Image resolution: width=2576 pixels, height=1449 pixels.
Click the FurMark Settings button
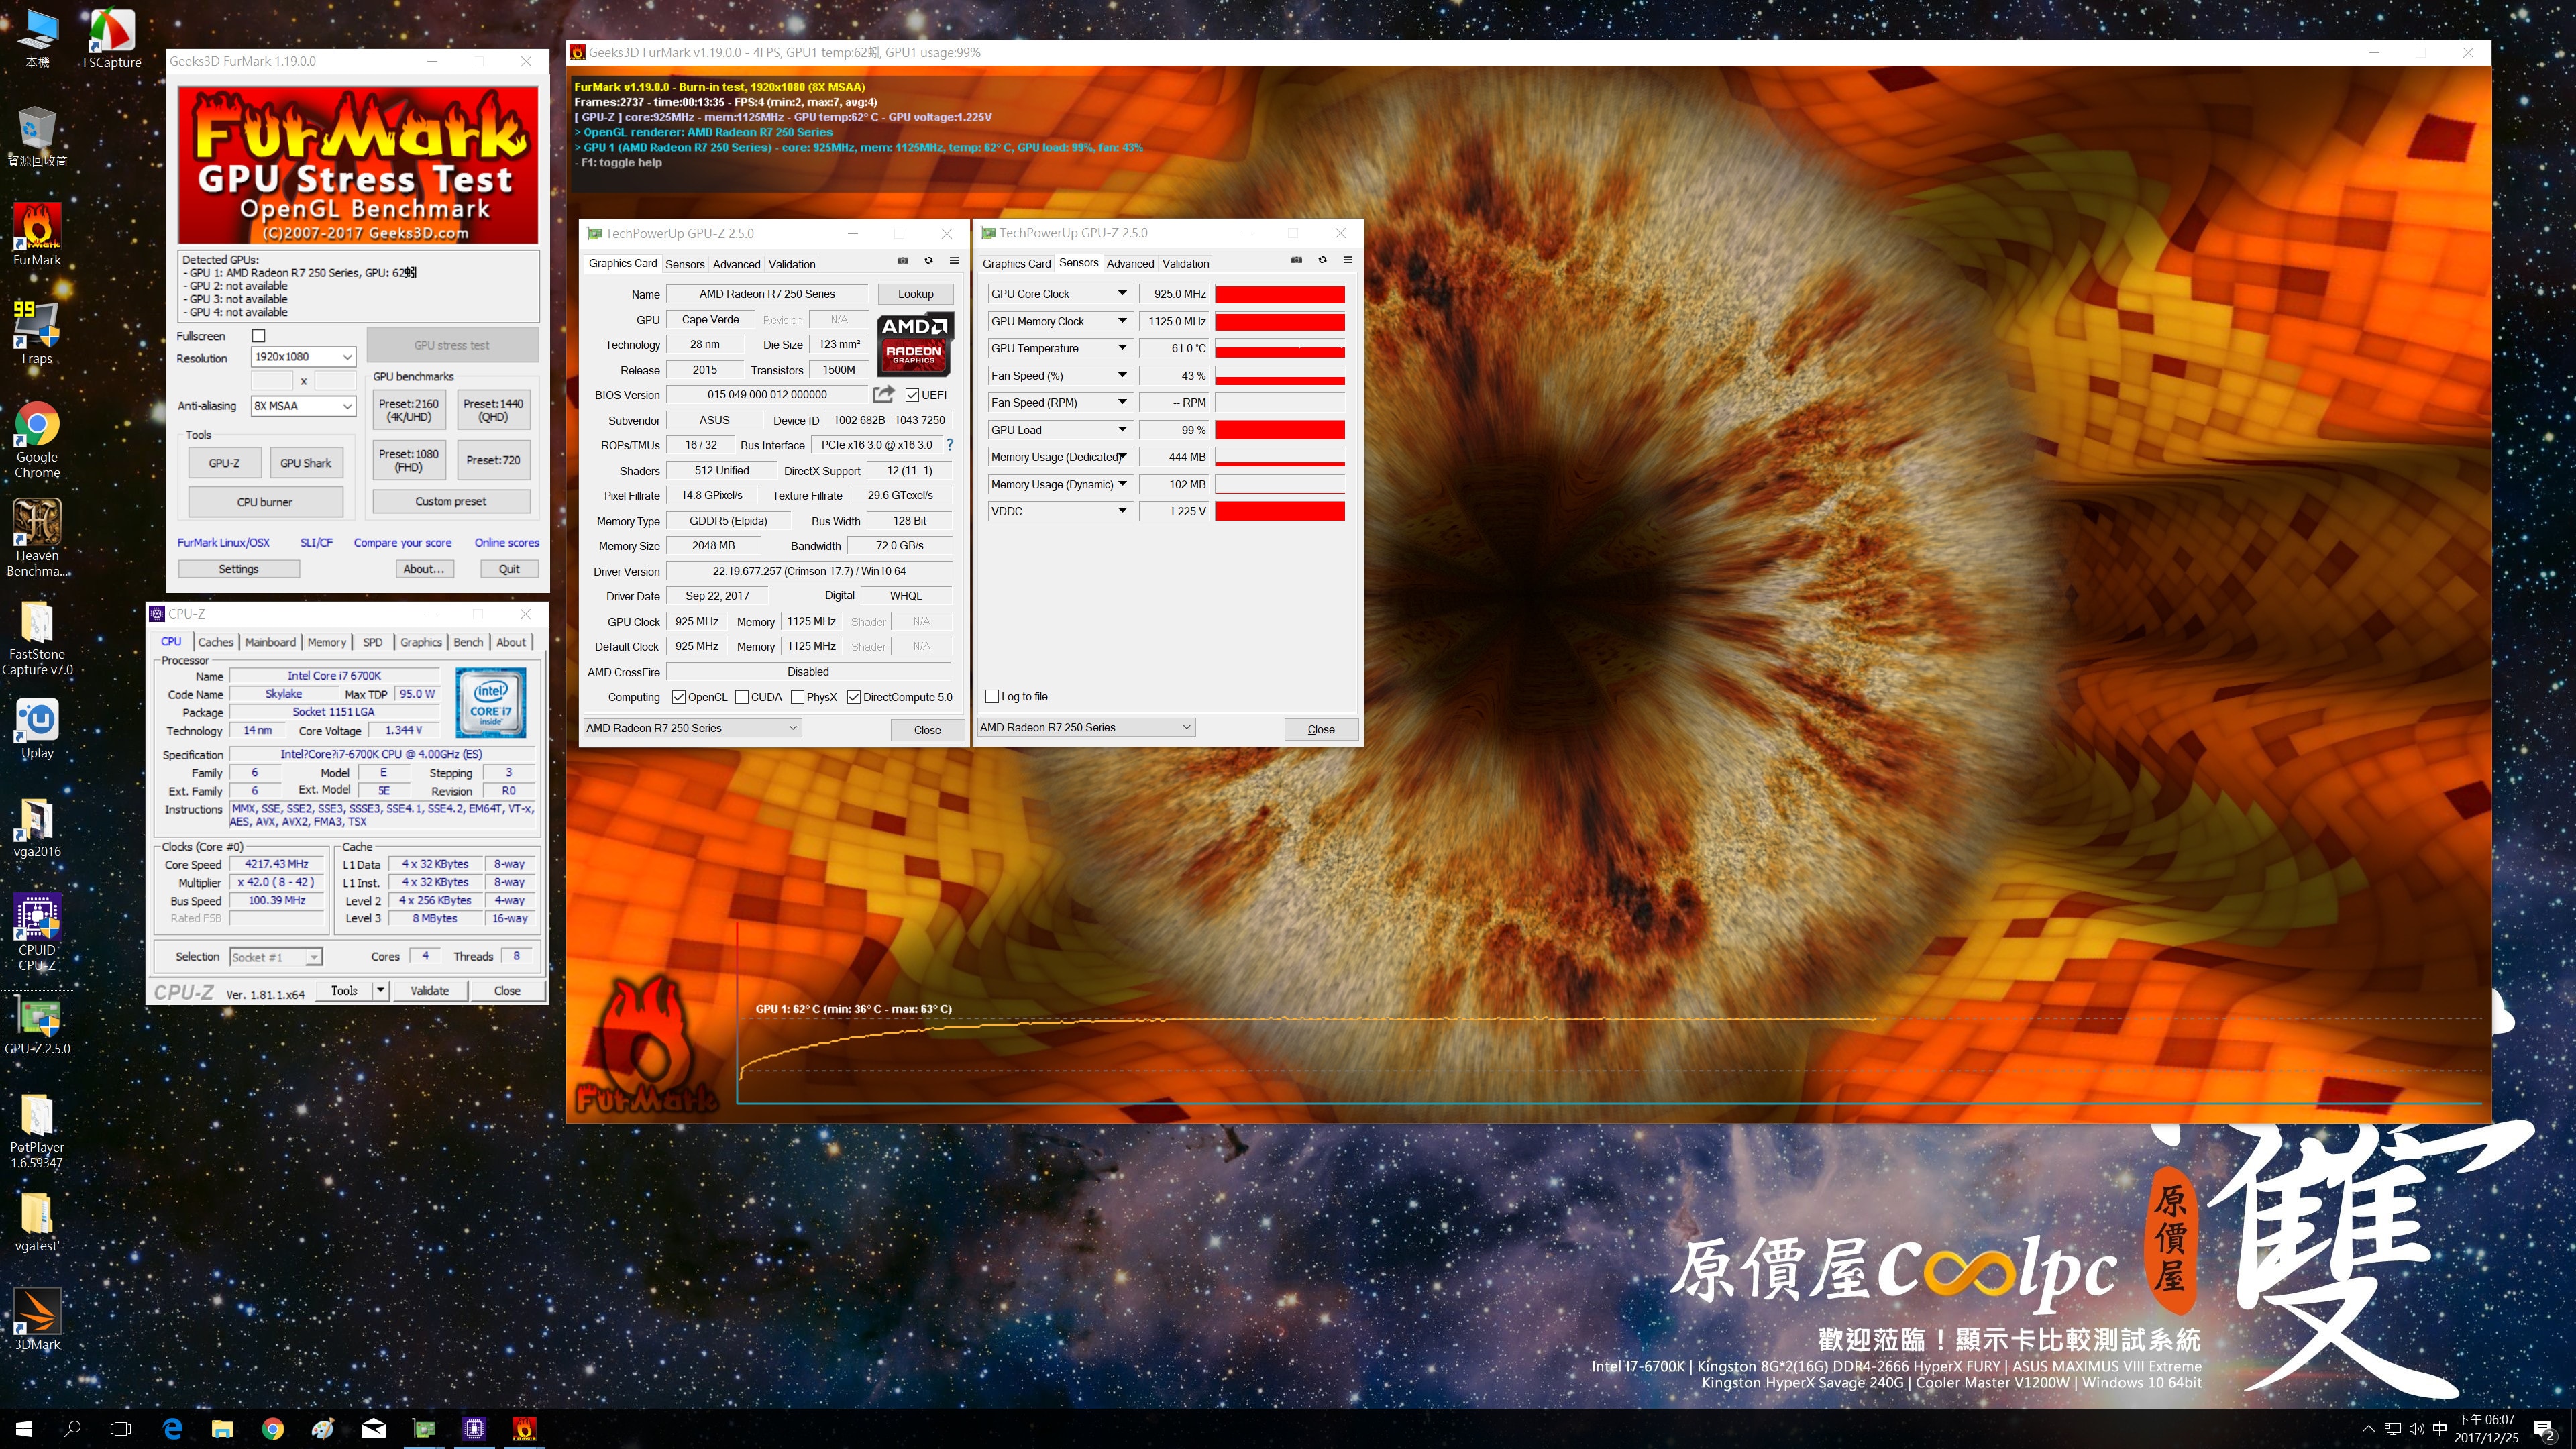pos(238,569)
